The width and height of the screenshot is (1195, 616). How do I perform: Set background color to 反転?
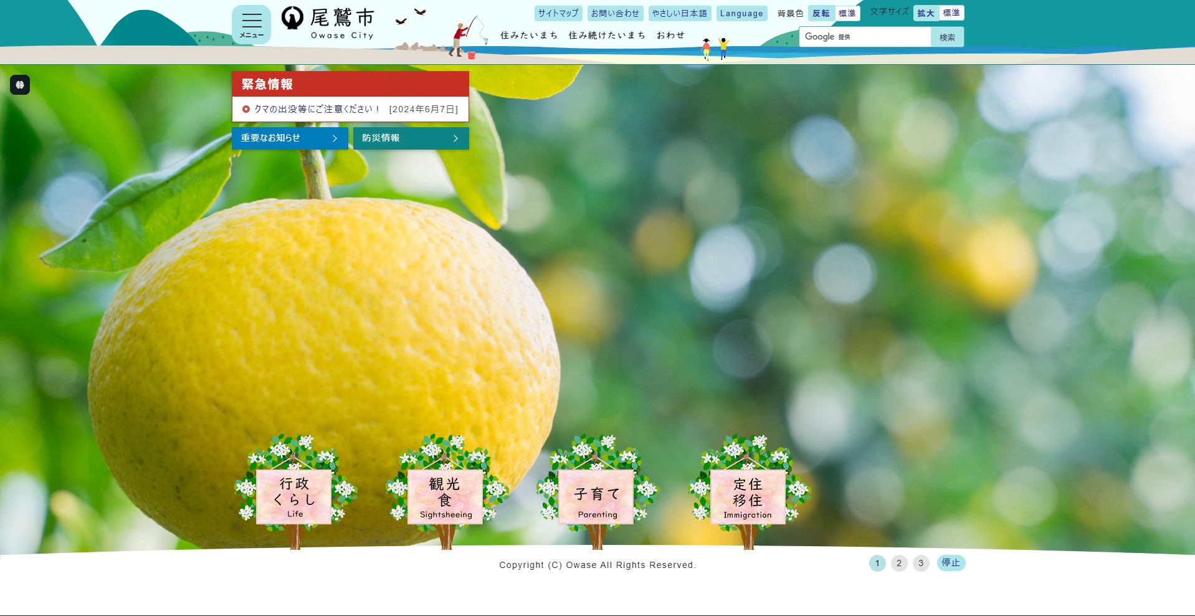821,13
